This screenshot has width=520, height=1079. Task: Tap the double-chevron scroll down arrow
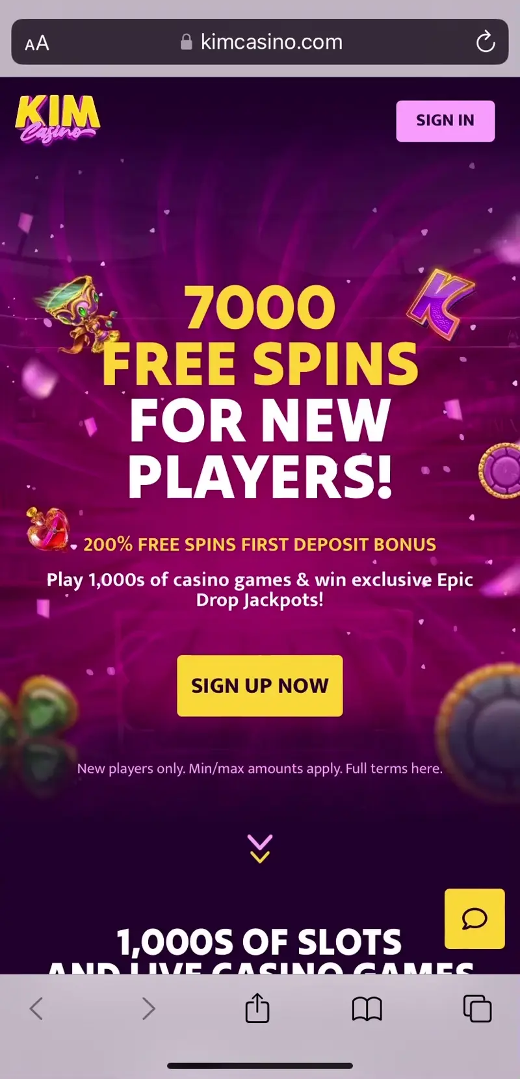[260, 848]
